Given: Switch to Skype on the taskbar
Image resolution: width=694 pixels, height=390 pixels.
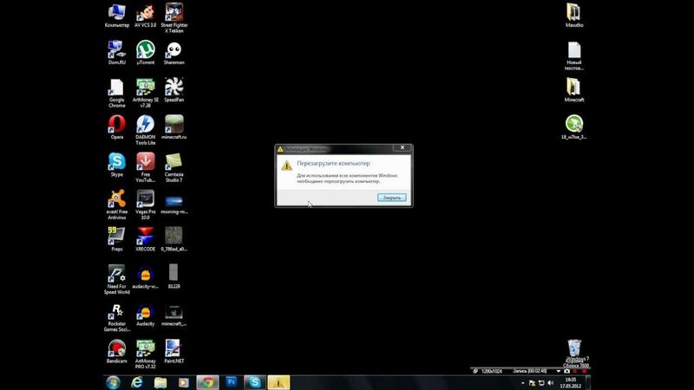Looking at the screenshot, I should click(x=255, y=382).
